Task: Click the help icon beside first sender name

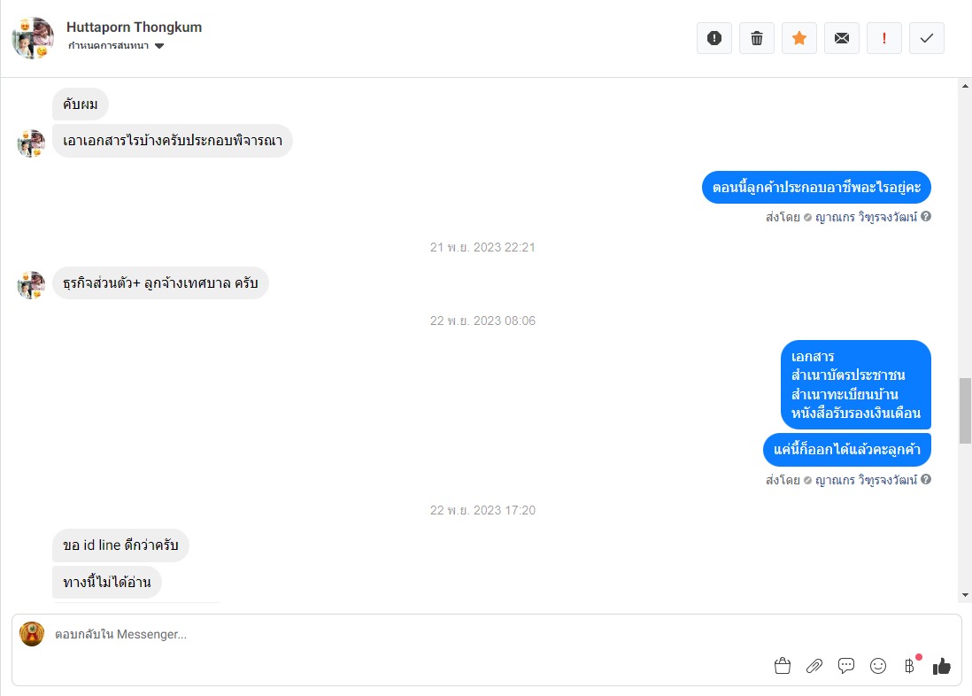Action: pos(925,216)
